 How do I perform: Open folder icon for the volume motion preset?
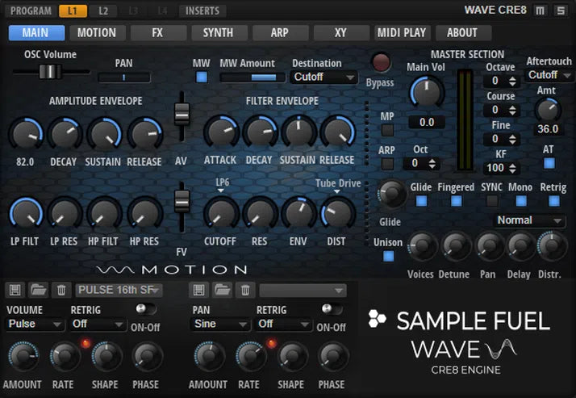click(x=38, y=291)
